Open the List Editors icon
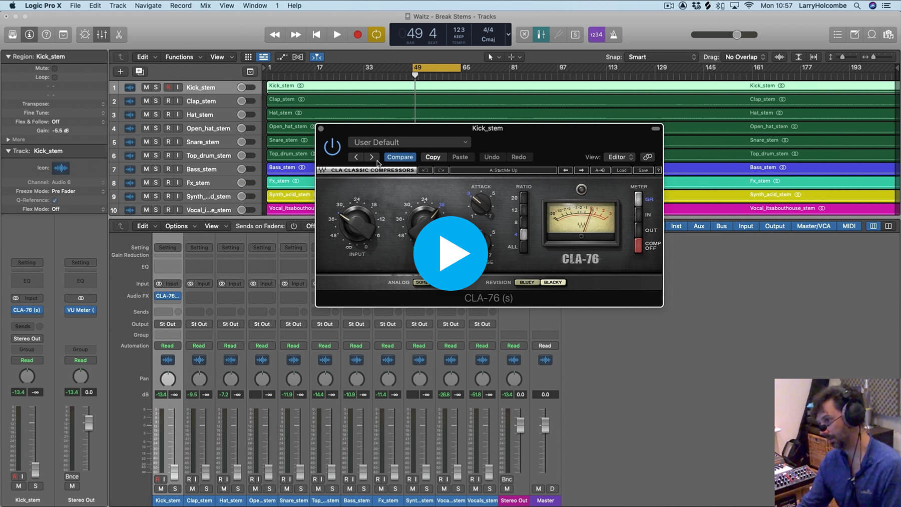901x507 pixels. click(837, 35)
